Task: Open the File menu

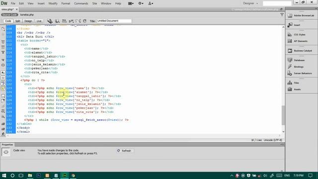Action: [x=13, y=3]
